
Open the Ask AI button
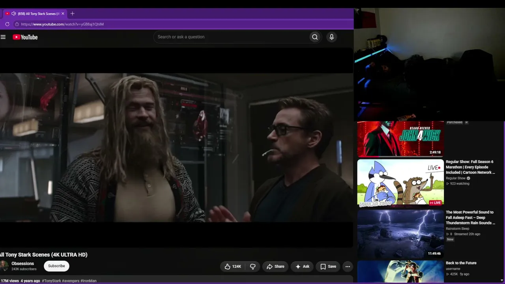coord(302,266)
